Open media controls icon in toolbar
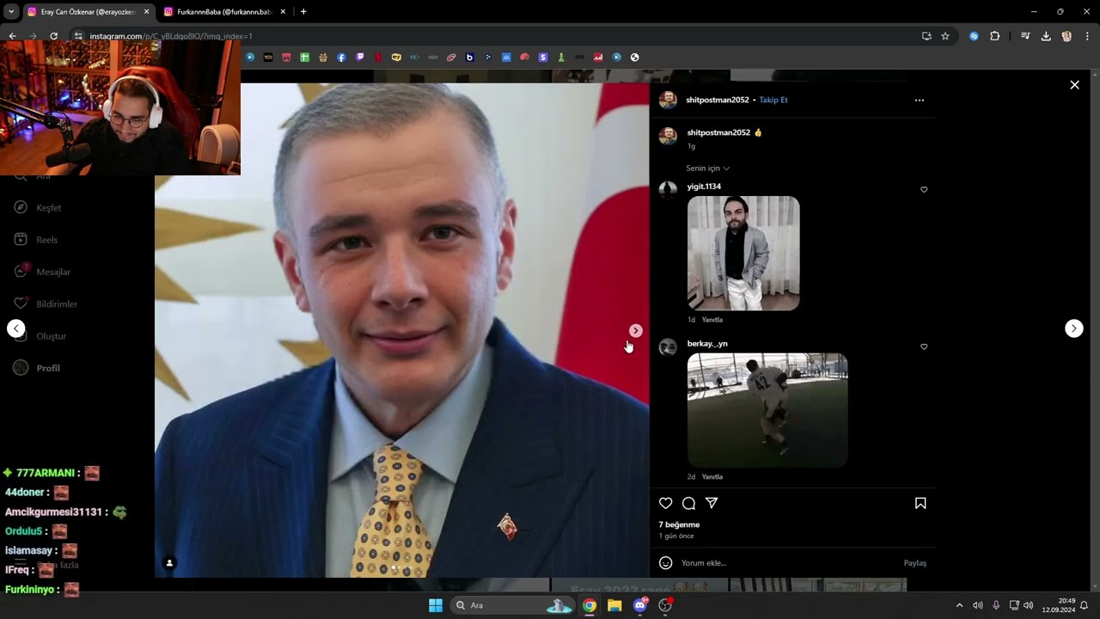 1025,36
